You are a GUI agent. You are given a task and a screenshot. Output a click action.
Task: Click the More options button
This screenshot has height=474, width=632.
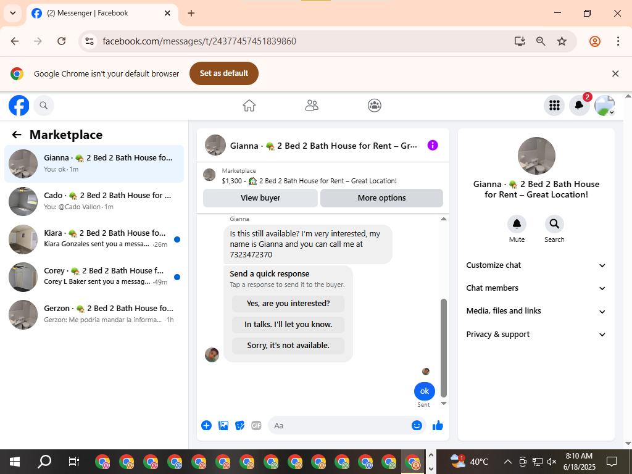point(381,198)
